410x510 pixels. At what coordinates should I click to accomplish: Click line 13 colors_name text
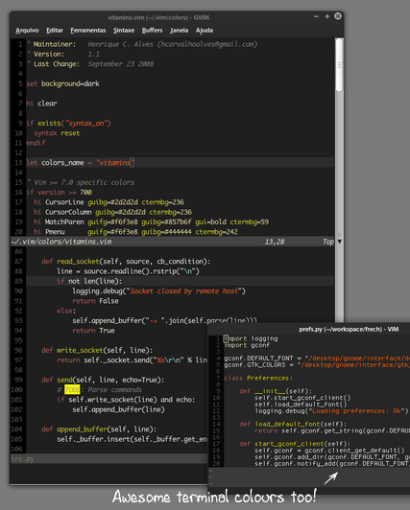(62, 163)
